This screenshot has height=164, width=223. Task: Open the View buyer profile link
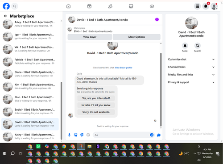[124, 68]
